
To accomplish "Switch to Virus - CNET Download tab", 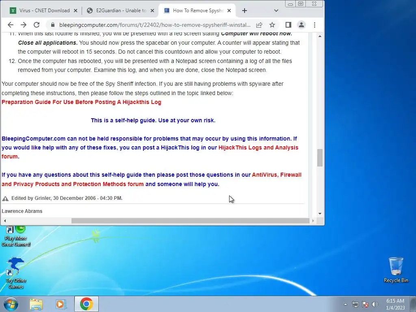I will tap(44, 11).
